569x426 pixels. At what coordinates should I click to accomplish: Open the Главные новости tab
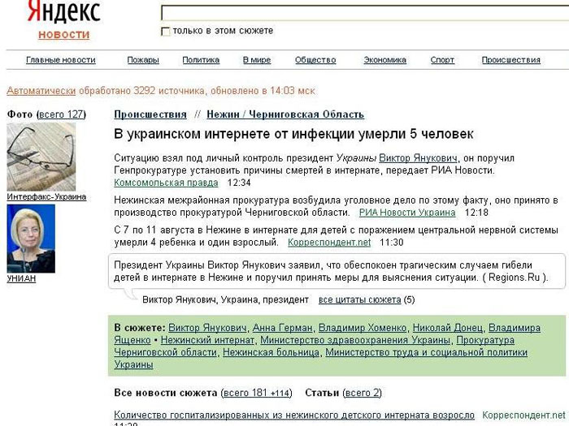click(x=61, y=60)
